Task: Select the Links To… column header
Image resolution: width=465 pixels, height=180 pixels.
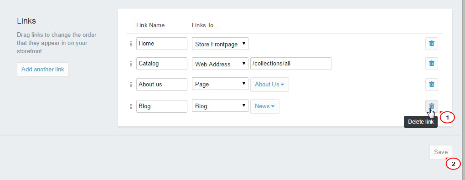Action: [x=206, y=25]
